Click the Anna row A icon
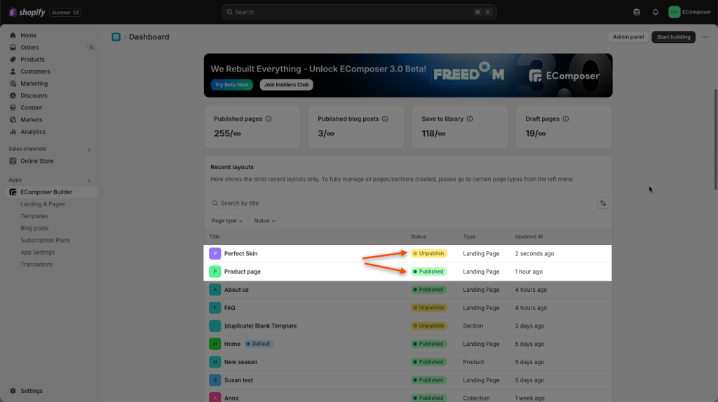 tap(215, 397)
